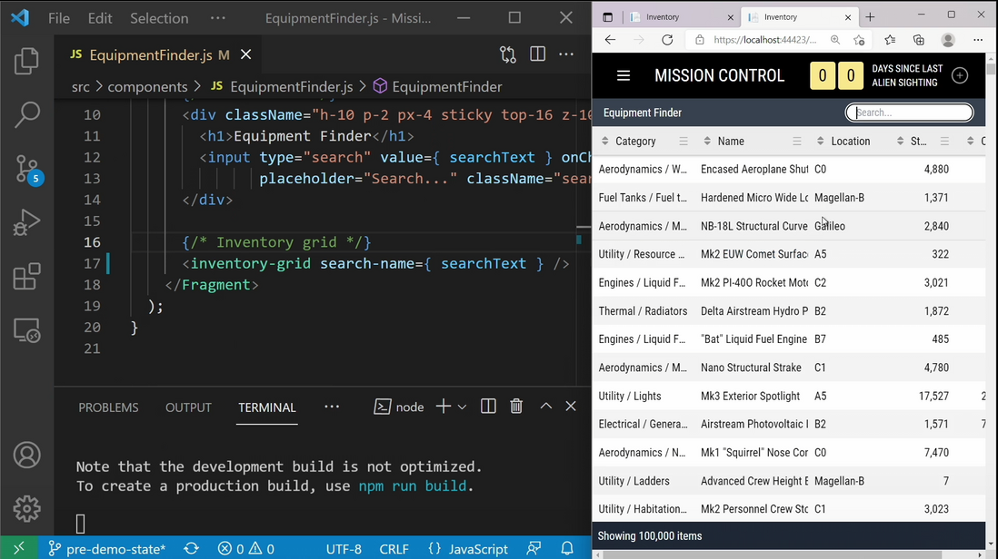Maximize terminal panel with the chevron up
Image resolution: width=998 pixels, height=559 pixels.
[x=545, y=406]
